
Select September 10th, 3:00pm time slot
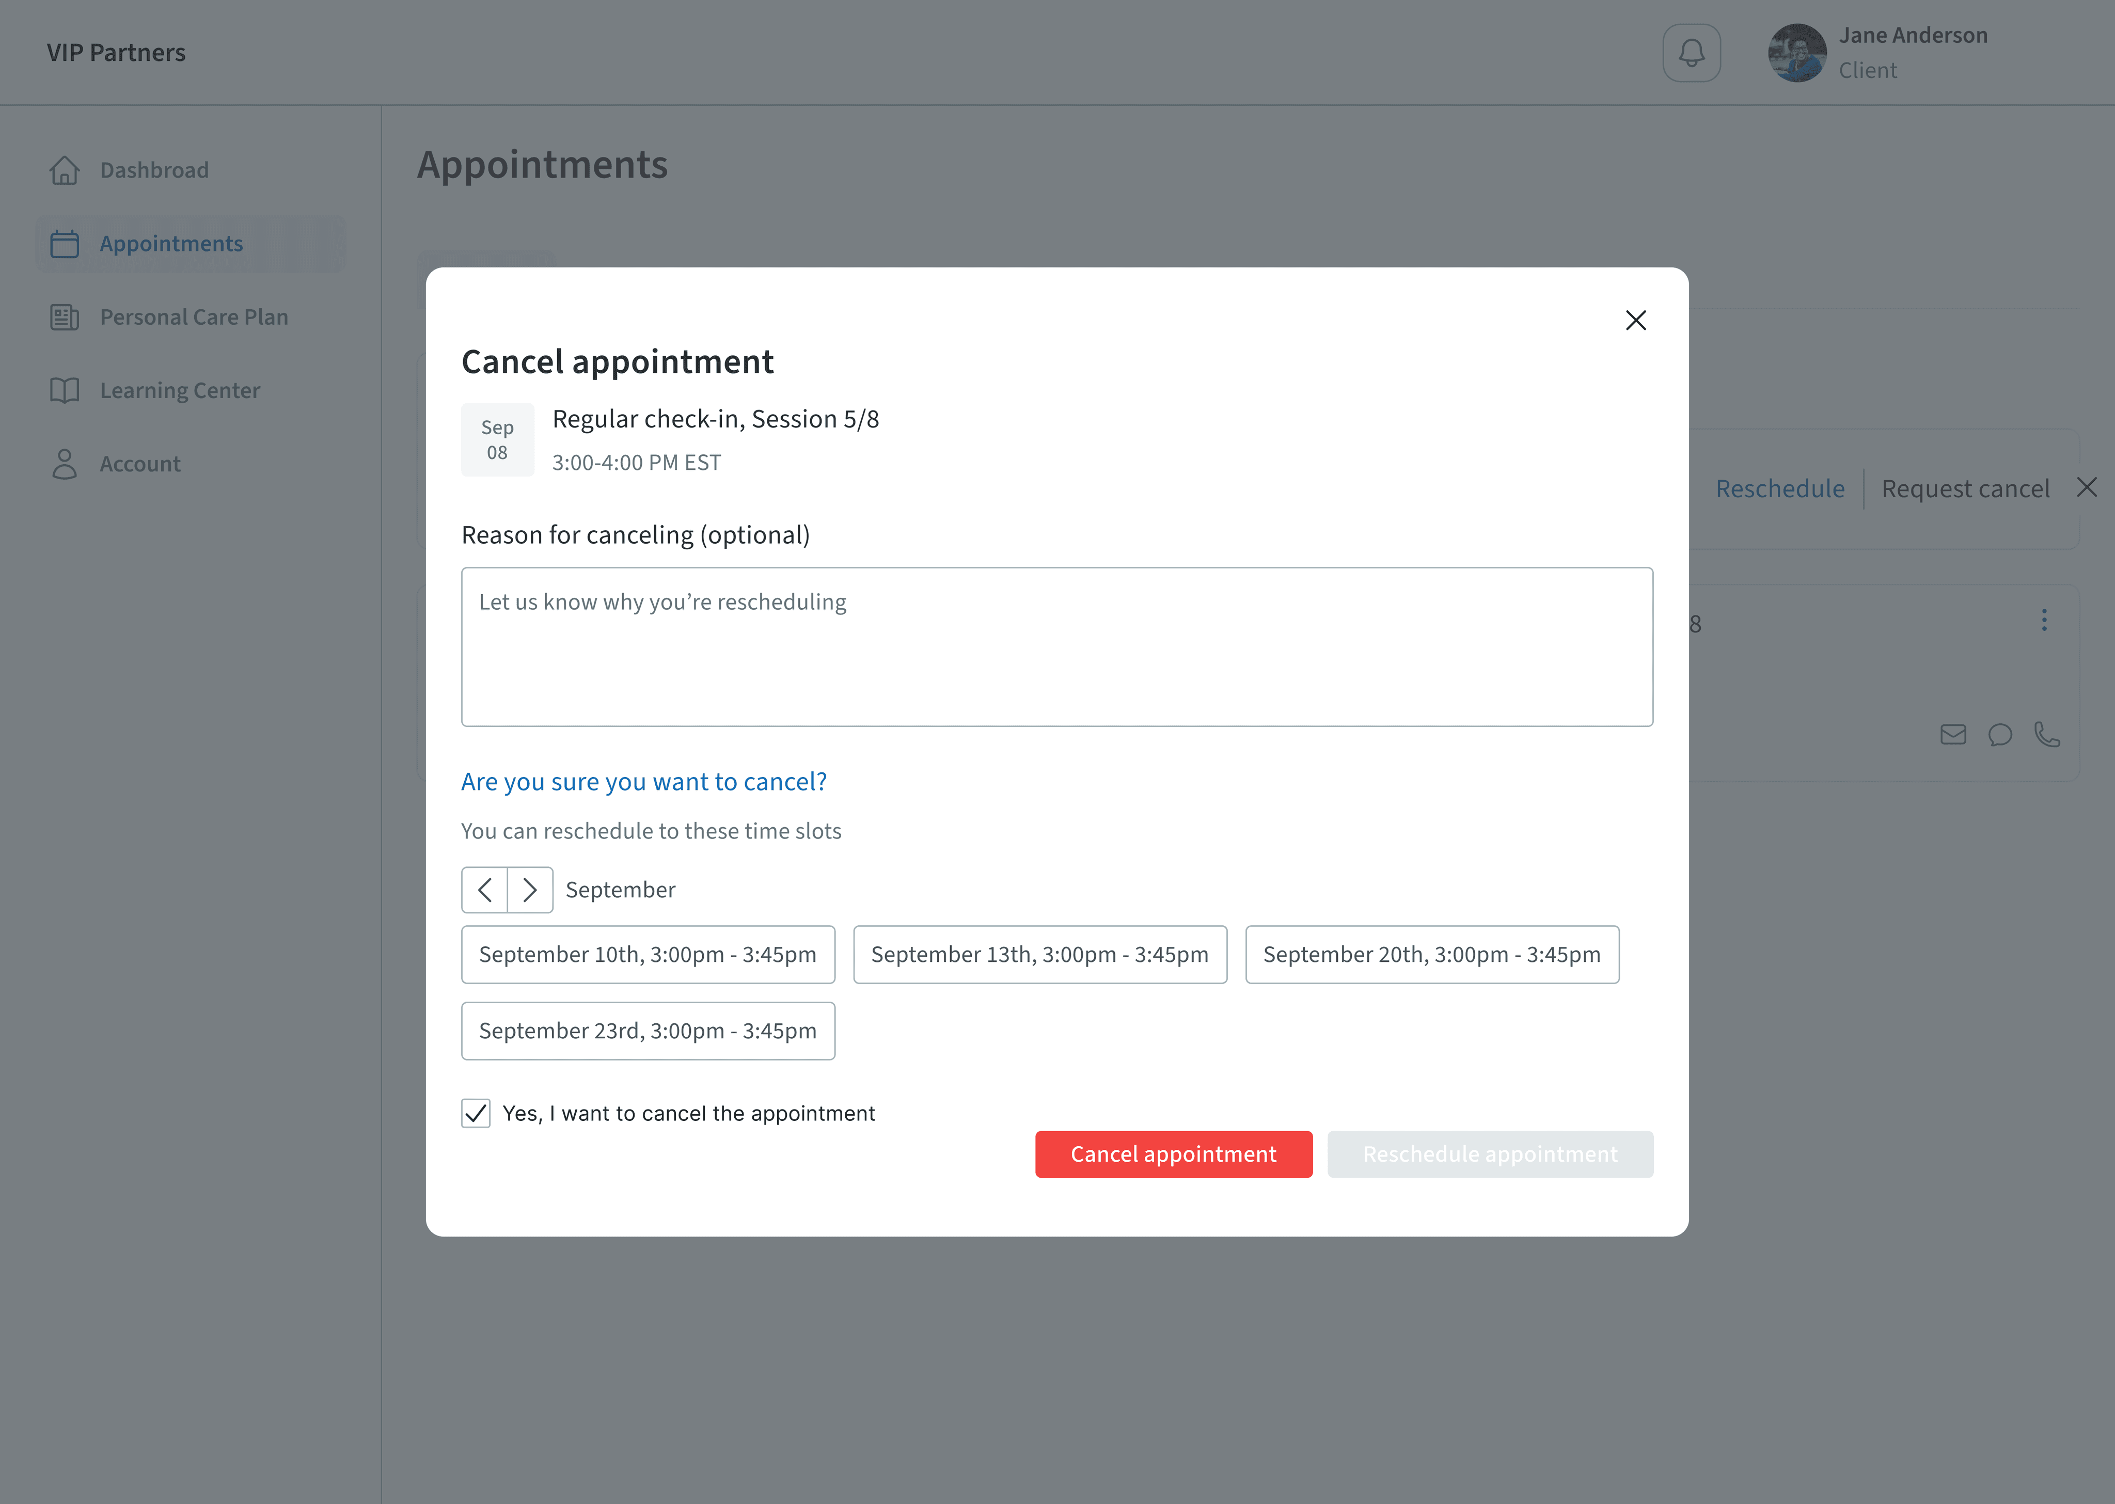click(x=648, y=955)
